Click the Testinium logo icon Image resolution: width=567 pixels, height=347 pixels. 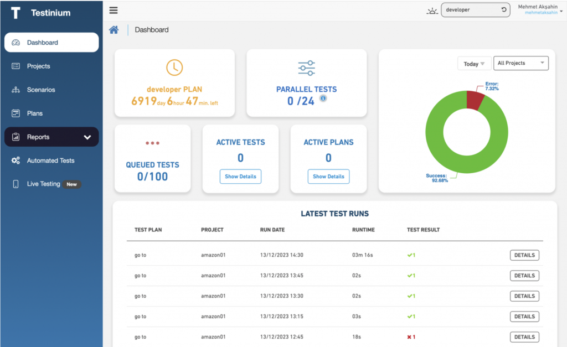(15, 13)
